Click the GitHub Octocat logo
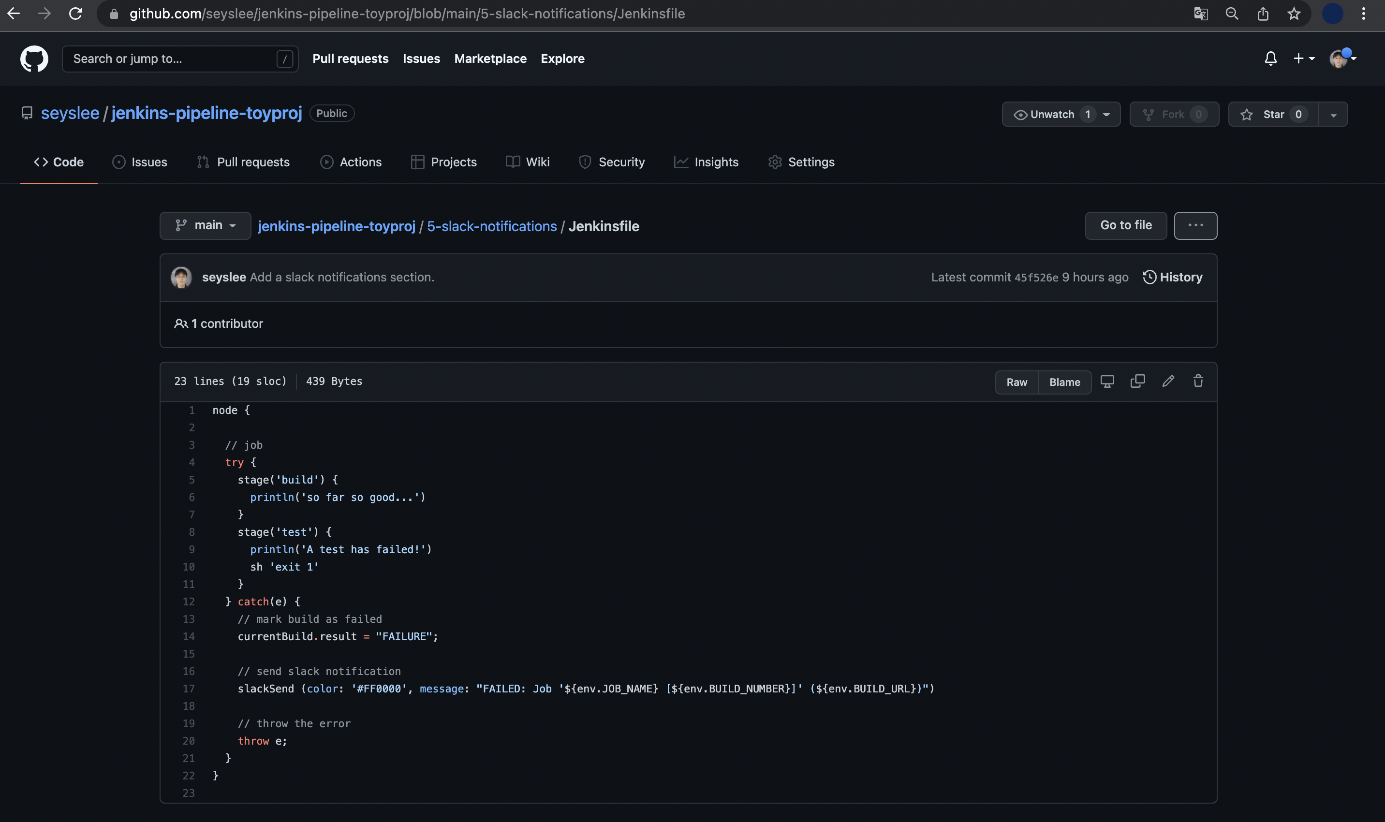Viewport: 1385px width, 822px height. point(34,59)
